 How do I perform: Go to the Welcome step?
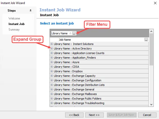14,18
